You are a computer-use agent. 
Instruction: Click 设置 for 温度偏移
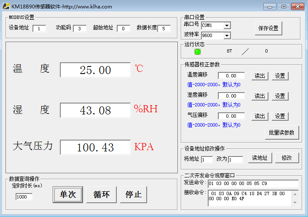point(280,76)
